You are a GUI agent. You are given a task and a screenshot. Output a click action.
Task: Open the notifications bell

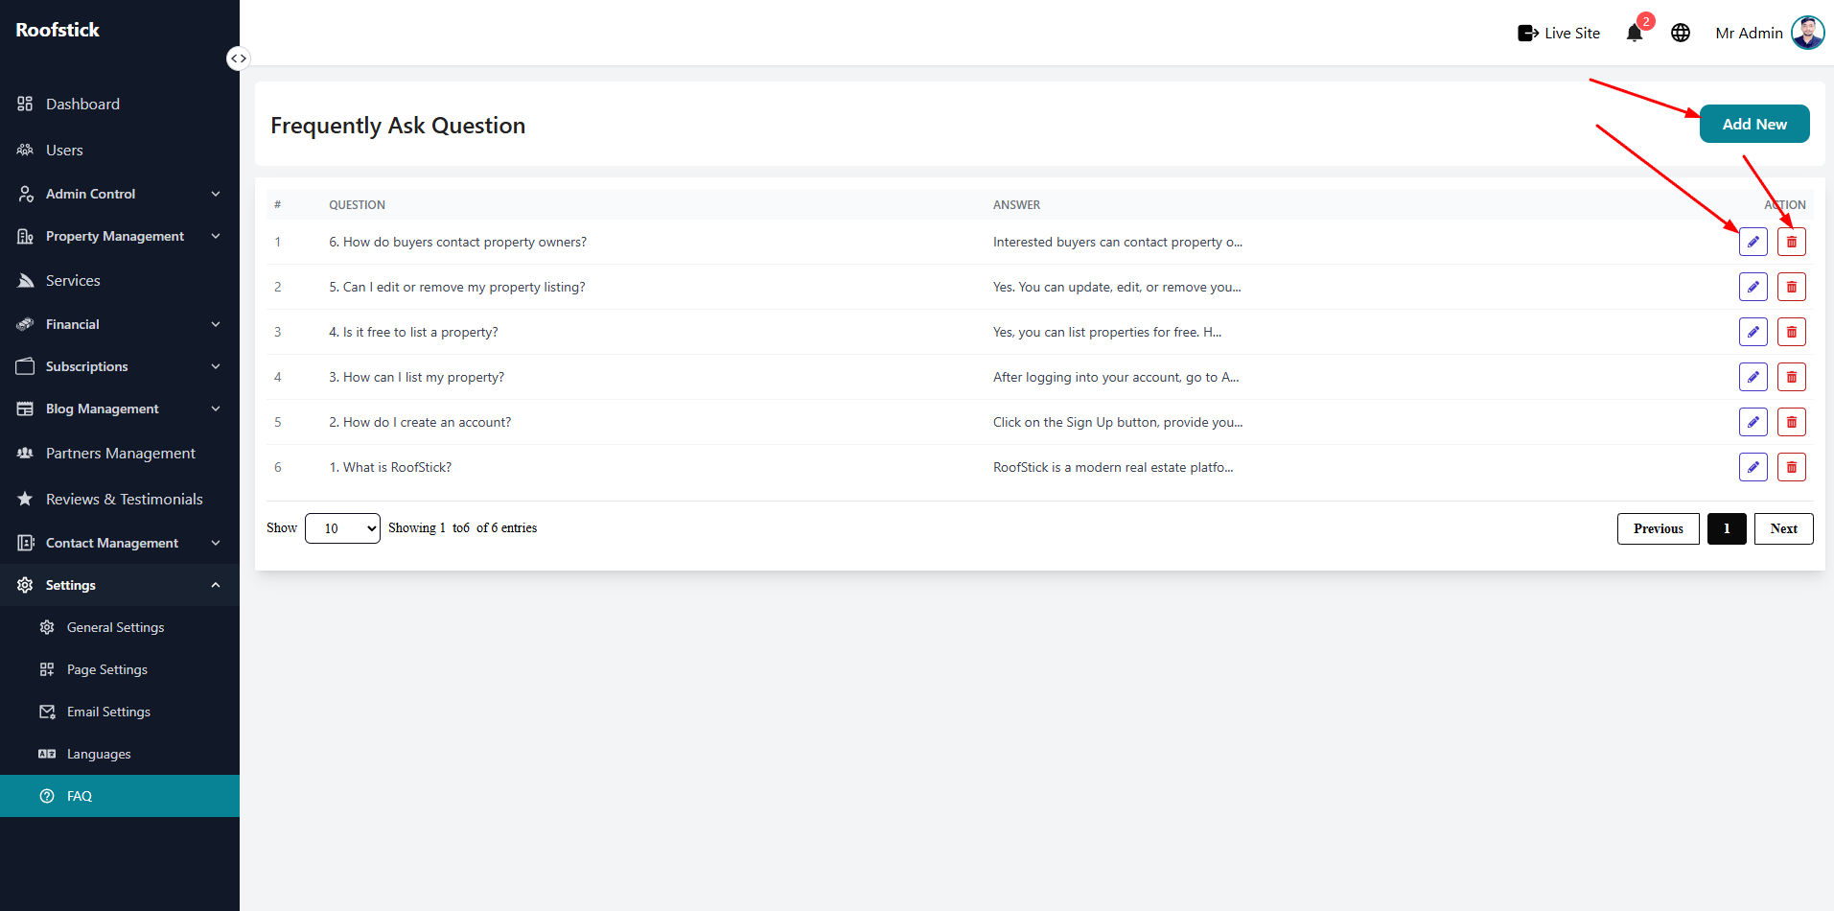pyautogui.click(x=1635, y=34)
